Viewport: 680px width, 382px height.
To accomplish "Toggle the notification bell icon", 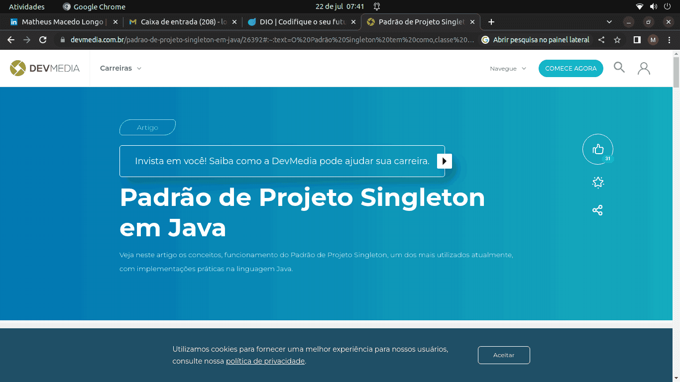I will 376,6.
